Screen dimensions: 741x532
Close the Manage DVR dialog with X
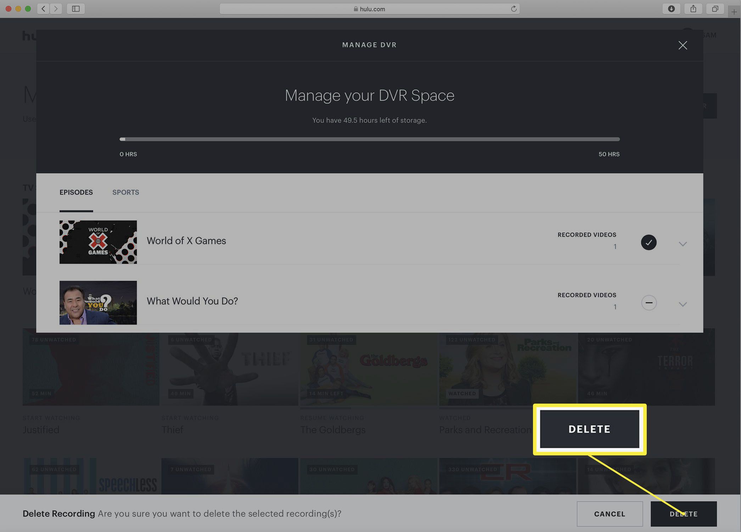(x=683, y=45)
